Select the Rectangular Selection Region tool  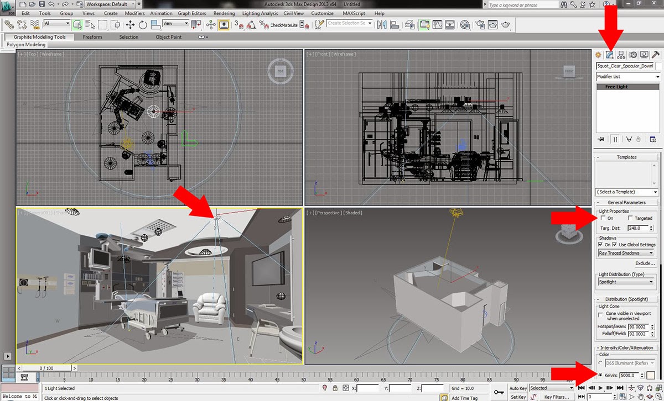103,24
